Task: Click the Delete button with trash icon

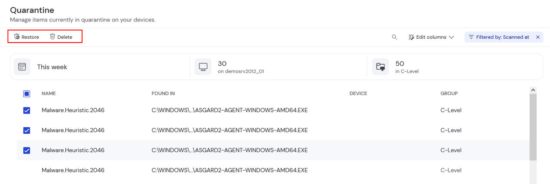Action: click(61, 37)
